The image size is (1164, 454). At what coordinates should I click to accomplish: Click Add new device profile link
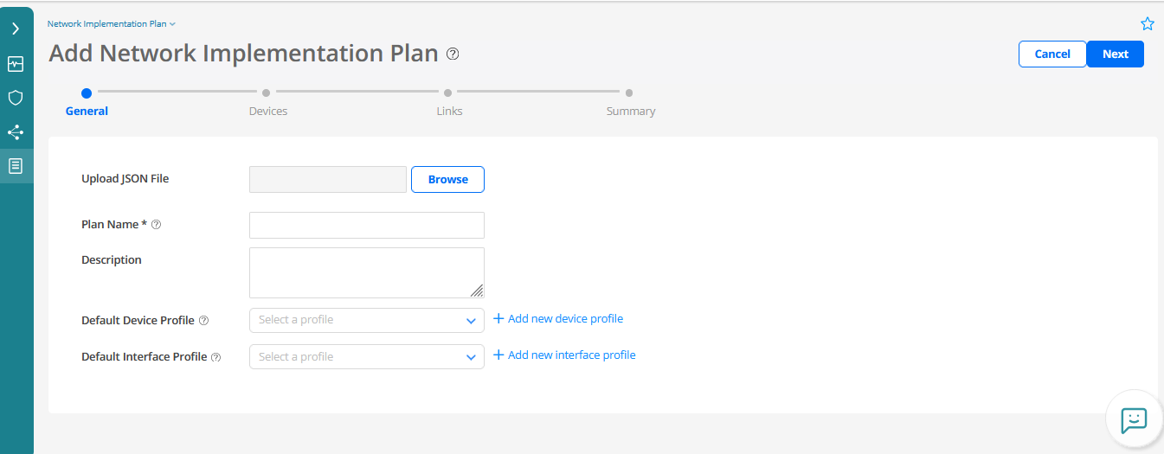pyautogui.click(x=558, y=319)
